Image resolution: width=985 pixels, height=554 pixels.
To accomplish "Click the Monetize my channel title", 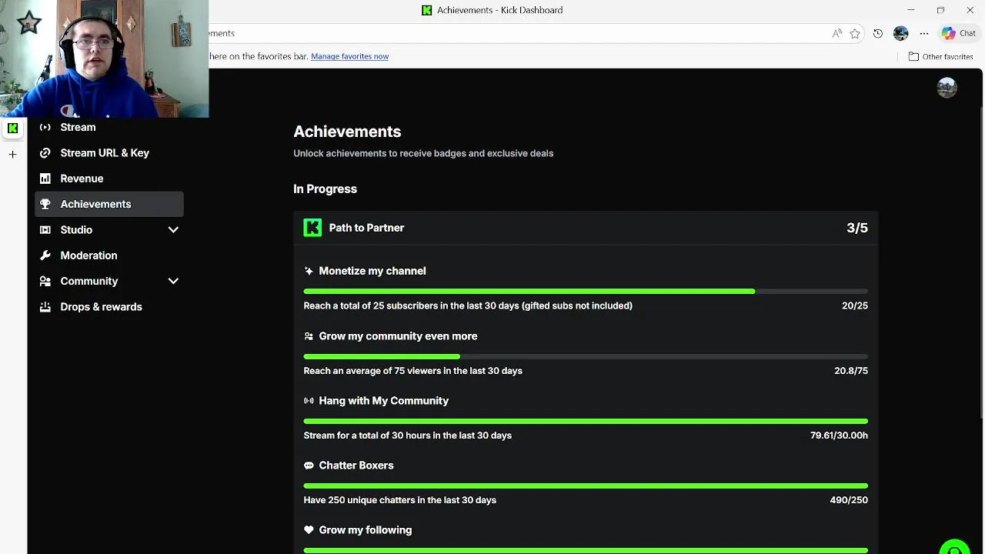I will (372, 271).
